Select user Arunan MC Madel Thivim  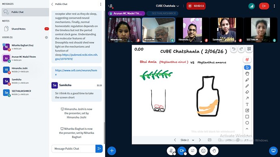click(x=25, y=58)
